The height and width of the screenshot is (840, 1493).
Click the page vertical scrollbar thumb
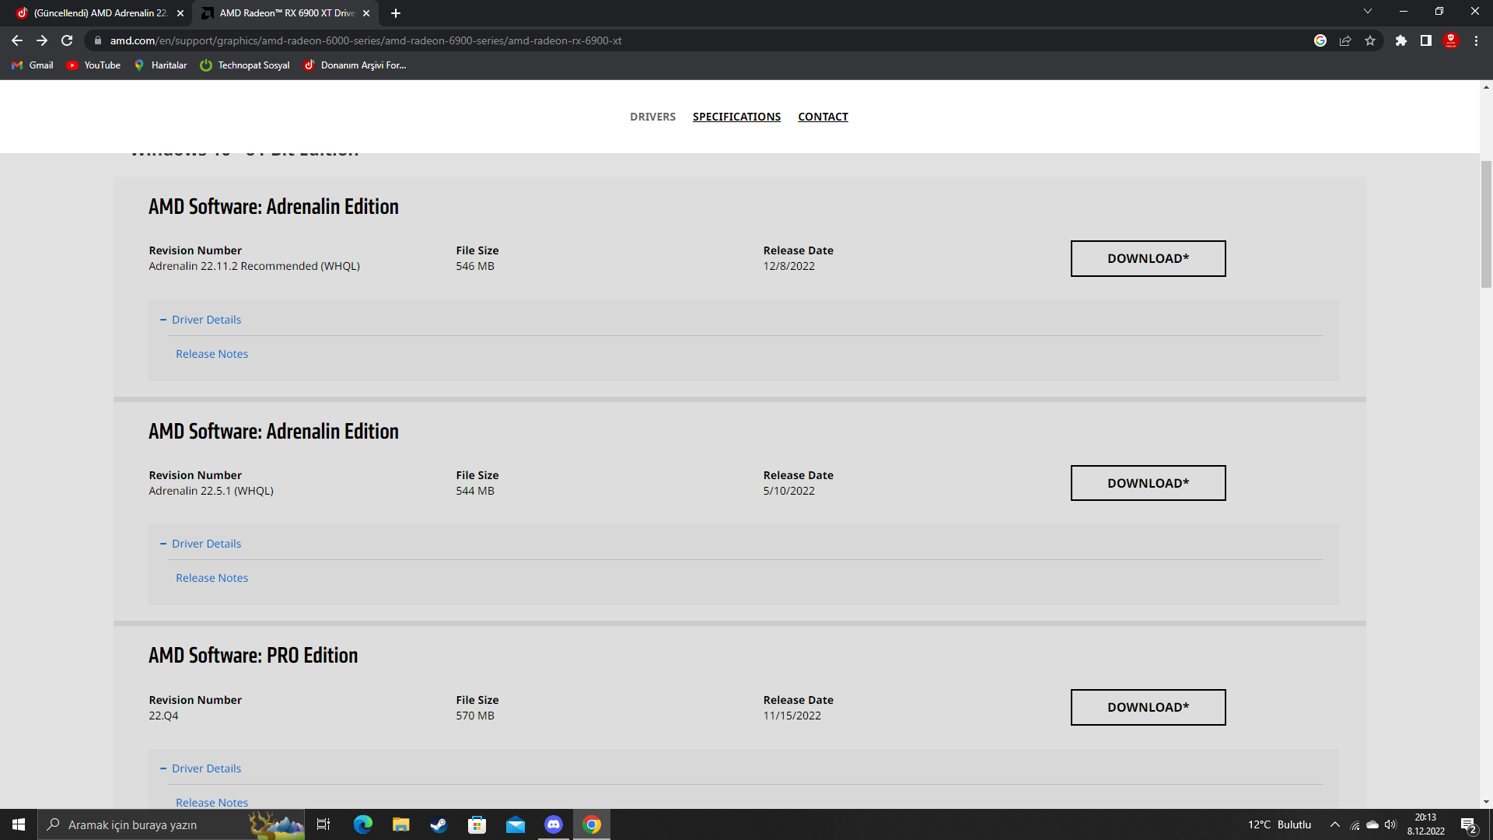tap(1486, 224)
